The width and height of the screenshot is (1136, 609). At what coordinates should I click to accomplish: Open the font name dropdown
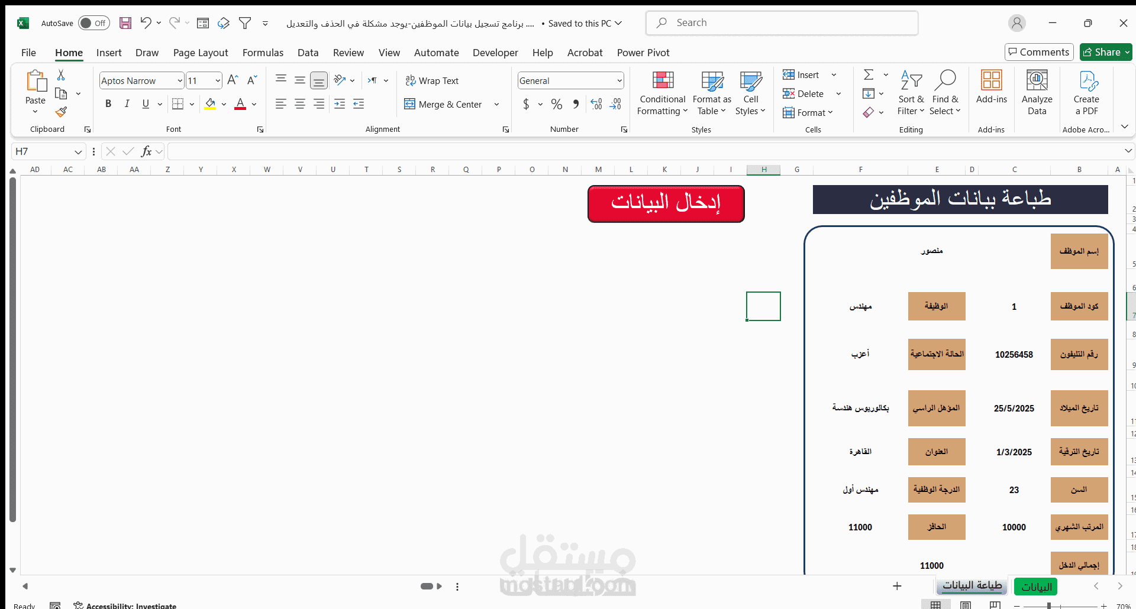click(x=180, y=81)
